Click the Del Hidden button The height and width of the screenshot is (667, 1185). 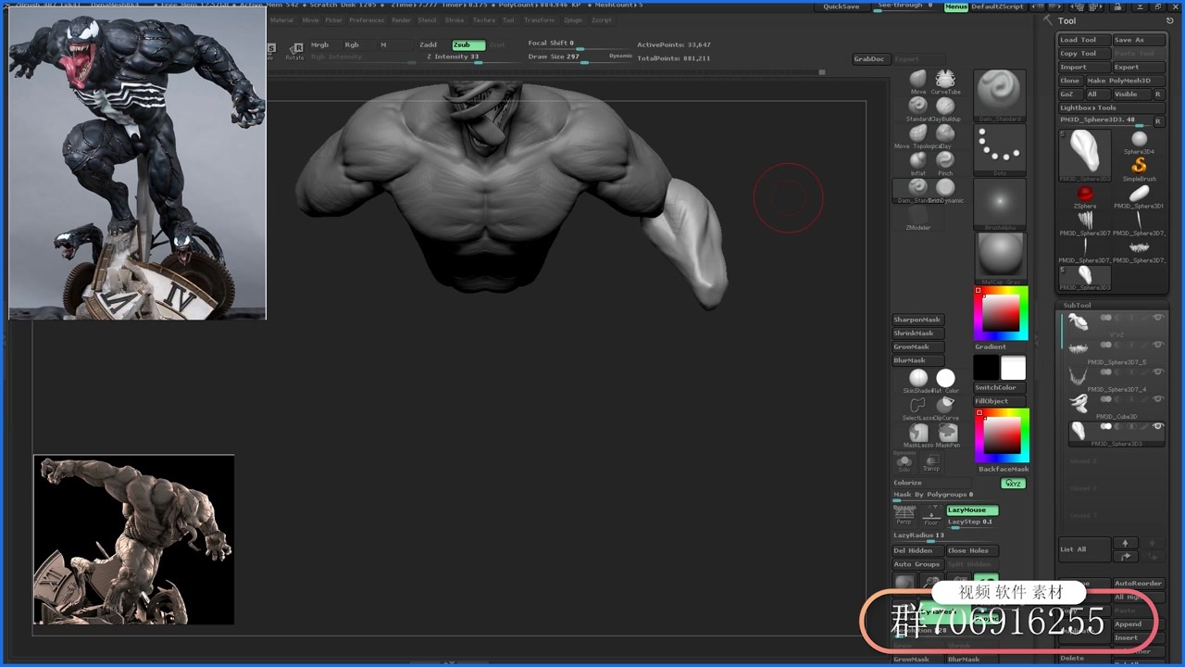(x=917, y=550)
